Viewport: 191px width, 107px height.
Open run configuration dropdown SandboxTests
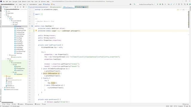click(x=146, y=4)
